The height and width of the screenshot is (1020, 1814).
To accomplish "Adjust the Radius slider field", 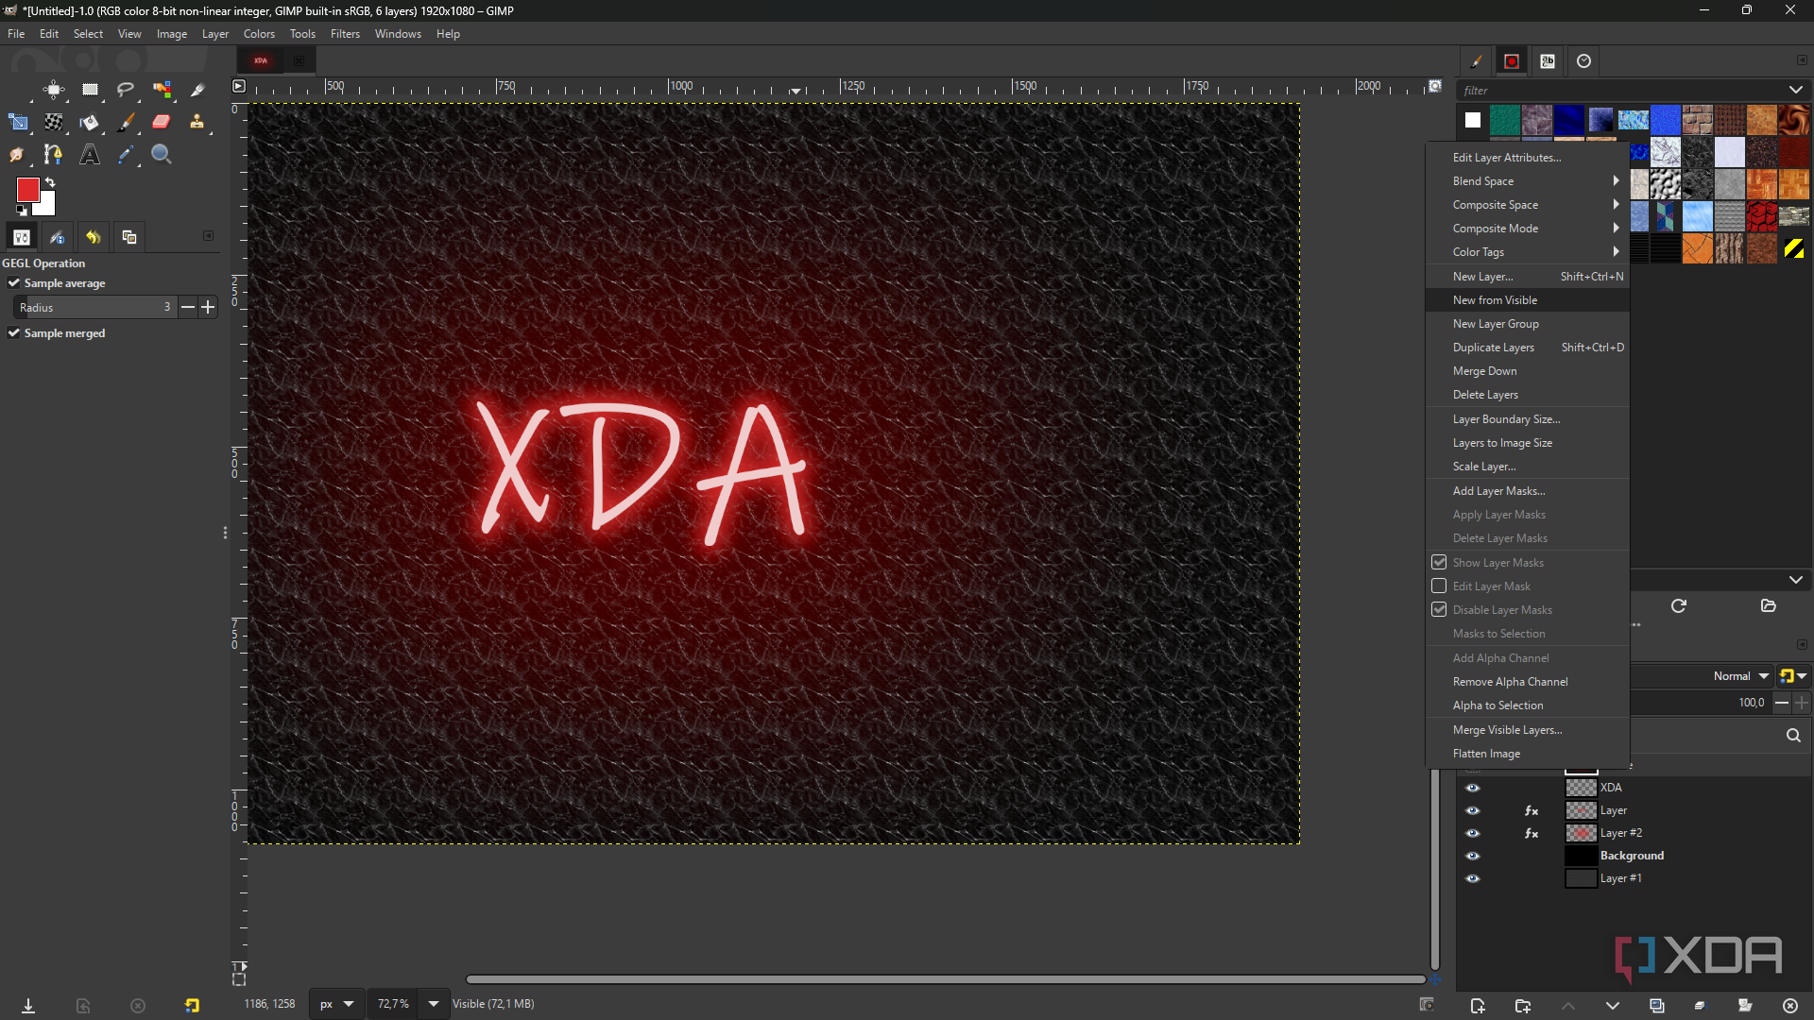I will click(95, 307).
